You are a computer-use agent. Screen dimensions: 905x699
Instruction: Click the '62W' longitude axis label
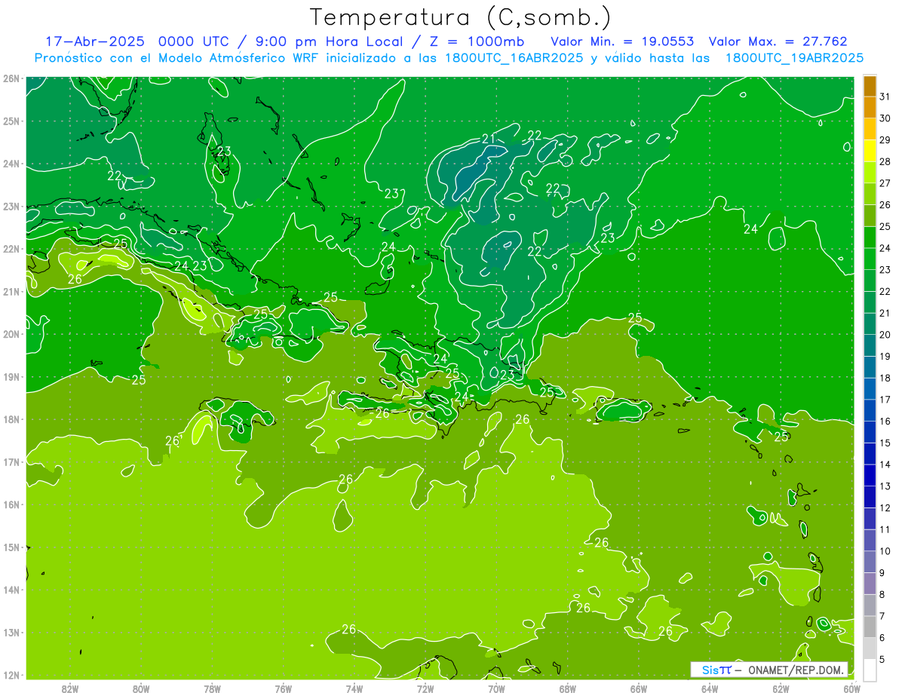pyautogui.click(x=781, y=688)
